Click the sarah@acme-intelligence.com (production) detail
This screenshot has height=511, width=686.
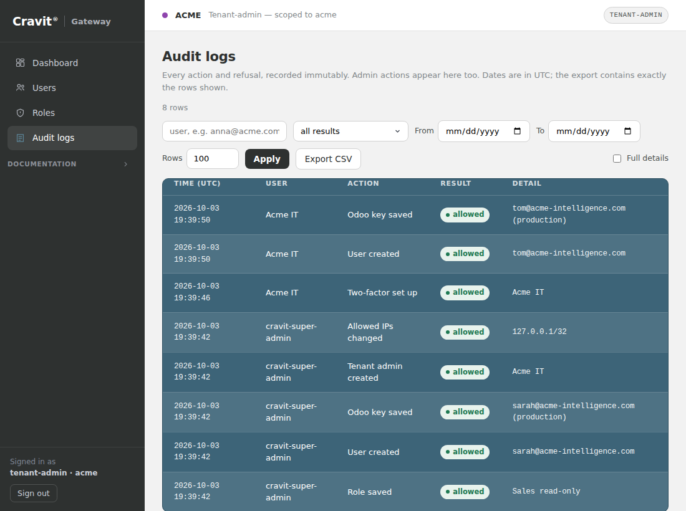(x=574, y=411)
